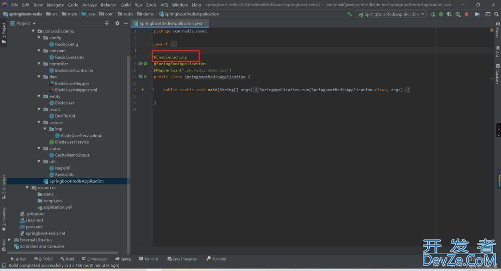Open the VCS menu

point(164,5)
